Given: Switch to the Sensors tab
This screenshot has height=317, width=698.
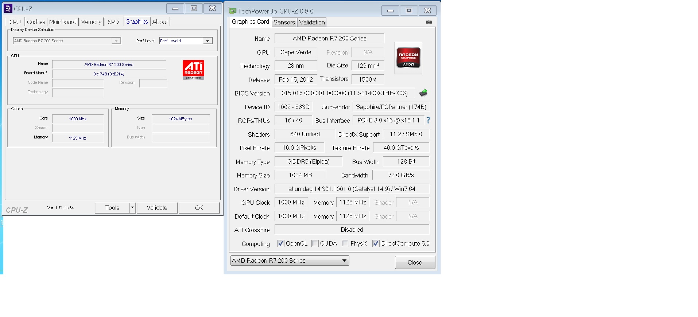Looking at the screenshot, I should (284, 22).
